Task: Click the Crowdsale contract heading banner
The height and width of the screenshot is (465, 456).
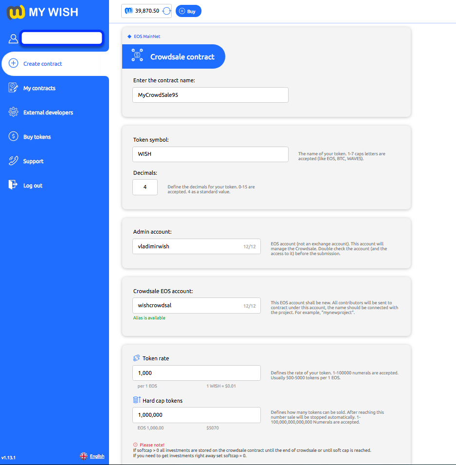Action: point(173,56)
